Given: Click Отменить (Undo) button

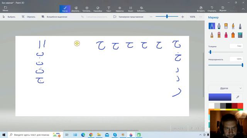Looking at the screenshot, I should pyautogui.click(x=212, y=9).
